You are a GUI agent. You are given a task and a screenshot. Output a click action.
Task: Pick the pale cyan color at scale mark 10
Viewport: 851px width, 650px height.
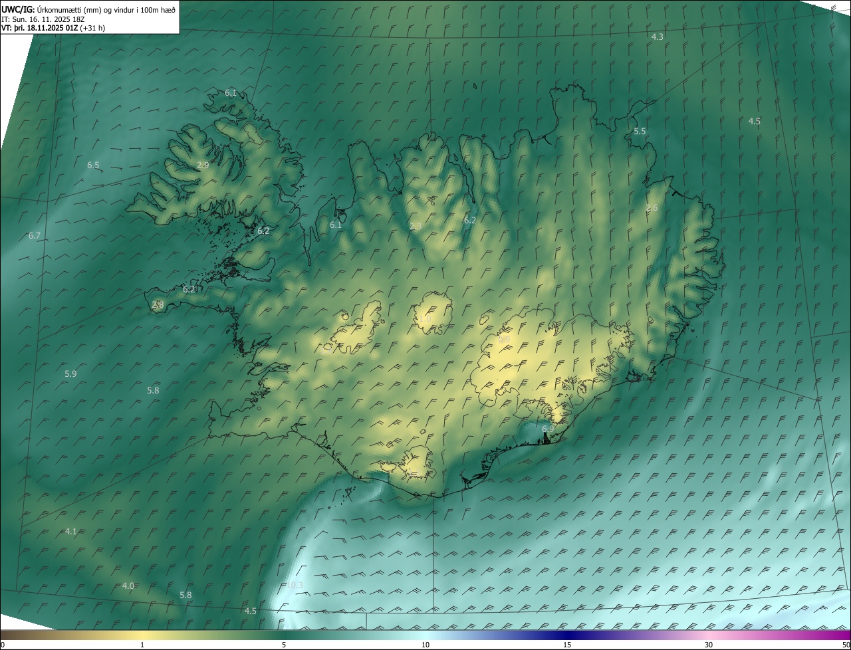click(425, 635)
